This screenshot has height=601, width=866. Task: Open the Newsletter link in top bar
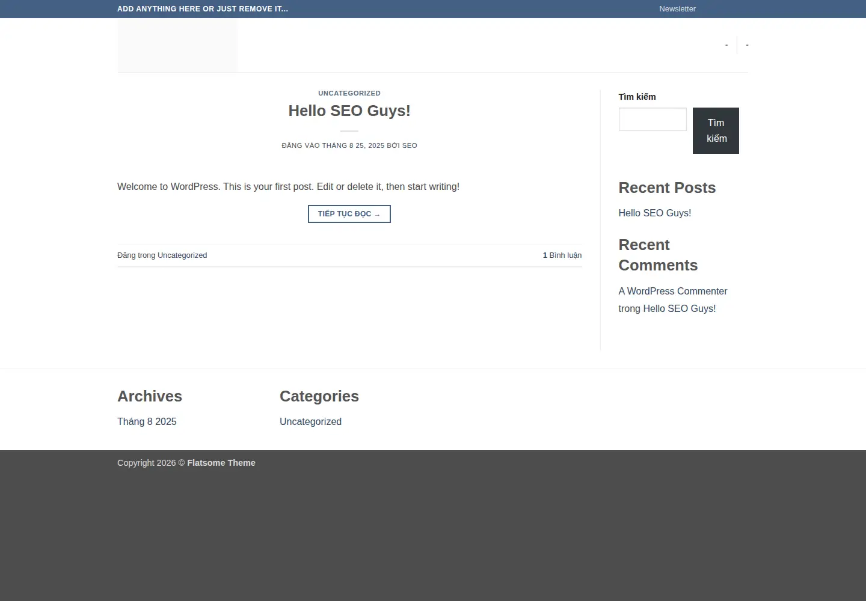pos(677,9)
